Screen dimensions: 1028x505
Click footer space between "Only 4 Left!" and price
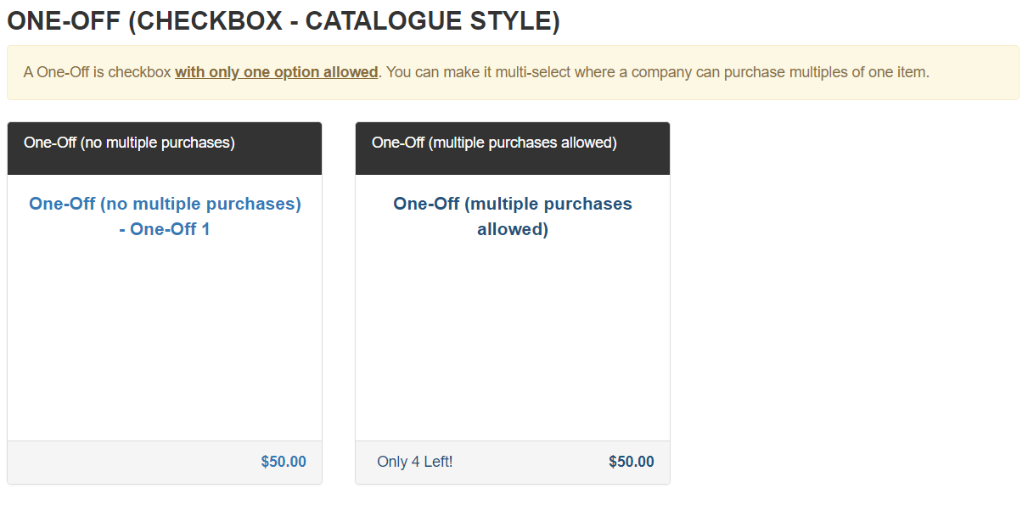[x=531, y=463]
